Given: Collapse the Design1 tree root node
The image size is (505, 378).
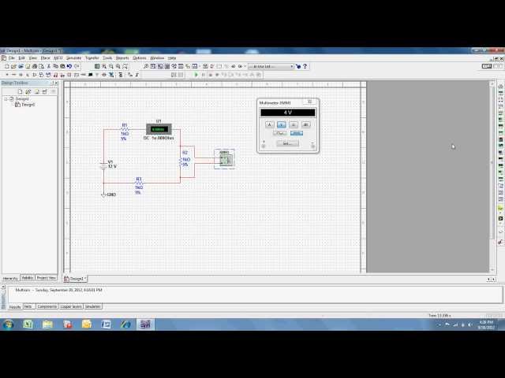Looking at the screenshot, I should pyautogui.click(x=6, y=99).
